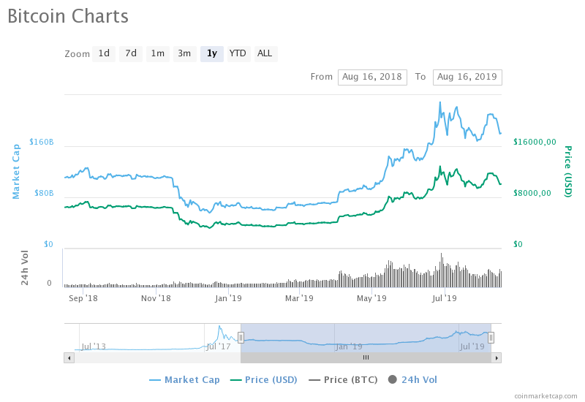The height and width of the screenshot is (402, 585).
Task: Click the $8000,00 price axis label
Action: pos(532,193)
